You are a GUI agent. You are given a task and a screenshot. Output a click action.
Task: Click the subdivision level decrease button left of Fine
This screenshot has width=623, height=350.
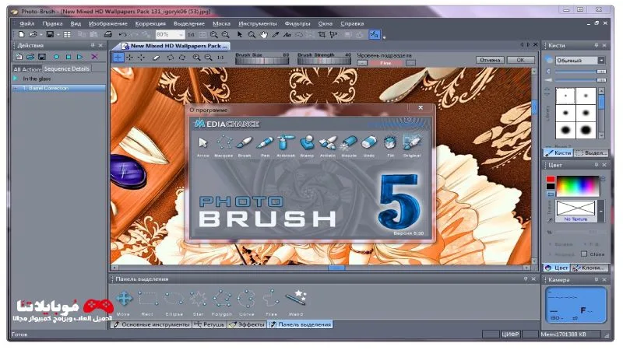(362, 63)
